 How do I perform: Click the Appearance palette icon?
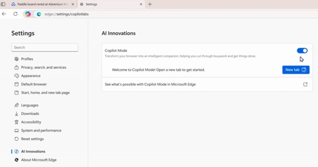[x=16, y=76]
